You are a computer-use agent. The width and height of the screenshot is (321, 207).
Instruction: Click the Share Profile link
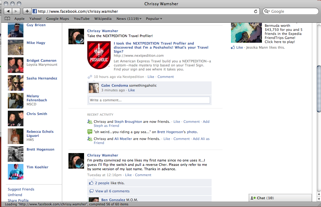pos(18,200)
